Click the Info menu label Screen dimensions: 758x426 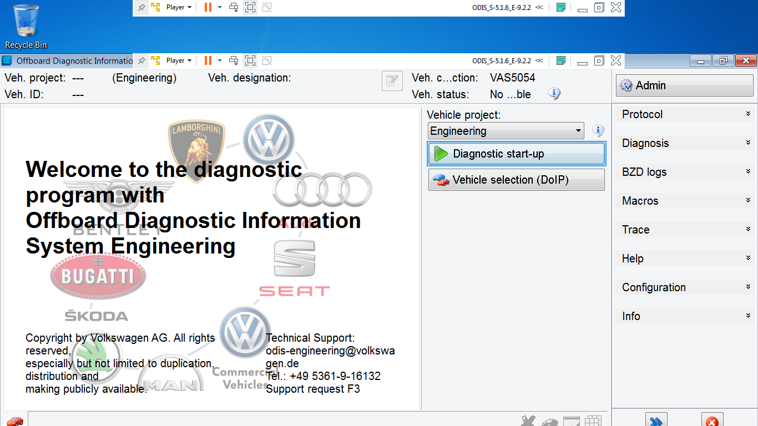[x=631, y=316]
